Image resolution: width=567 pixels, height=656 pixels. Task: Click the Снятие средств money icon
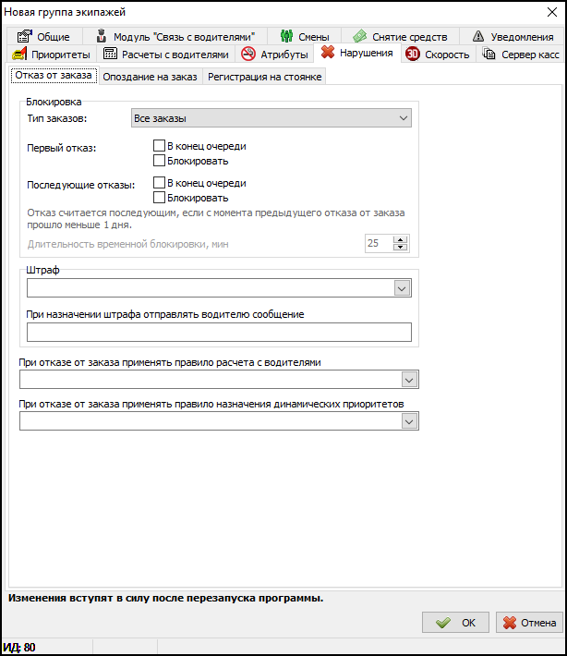[x=360, y=37]
